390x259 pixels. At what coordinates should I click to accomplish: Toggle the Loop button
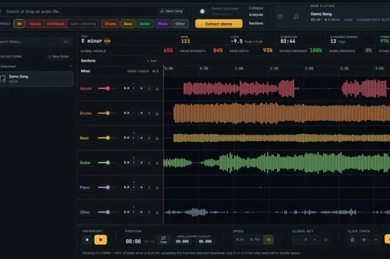pyautogui.click(x=163, y=240)
